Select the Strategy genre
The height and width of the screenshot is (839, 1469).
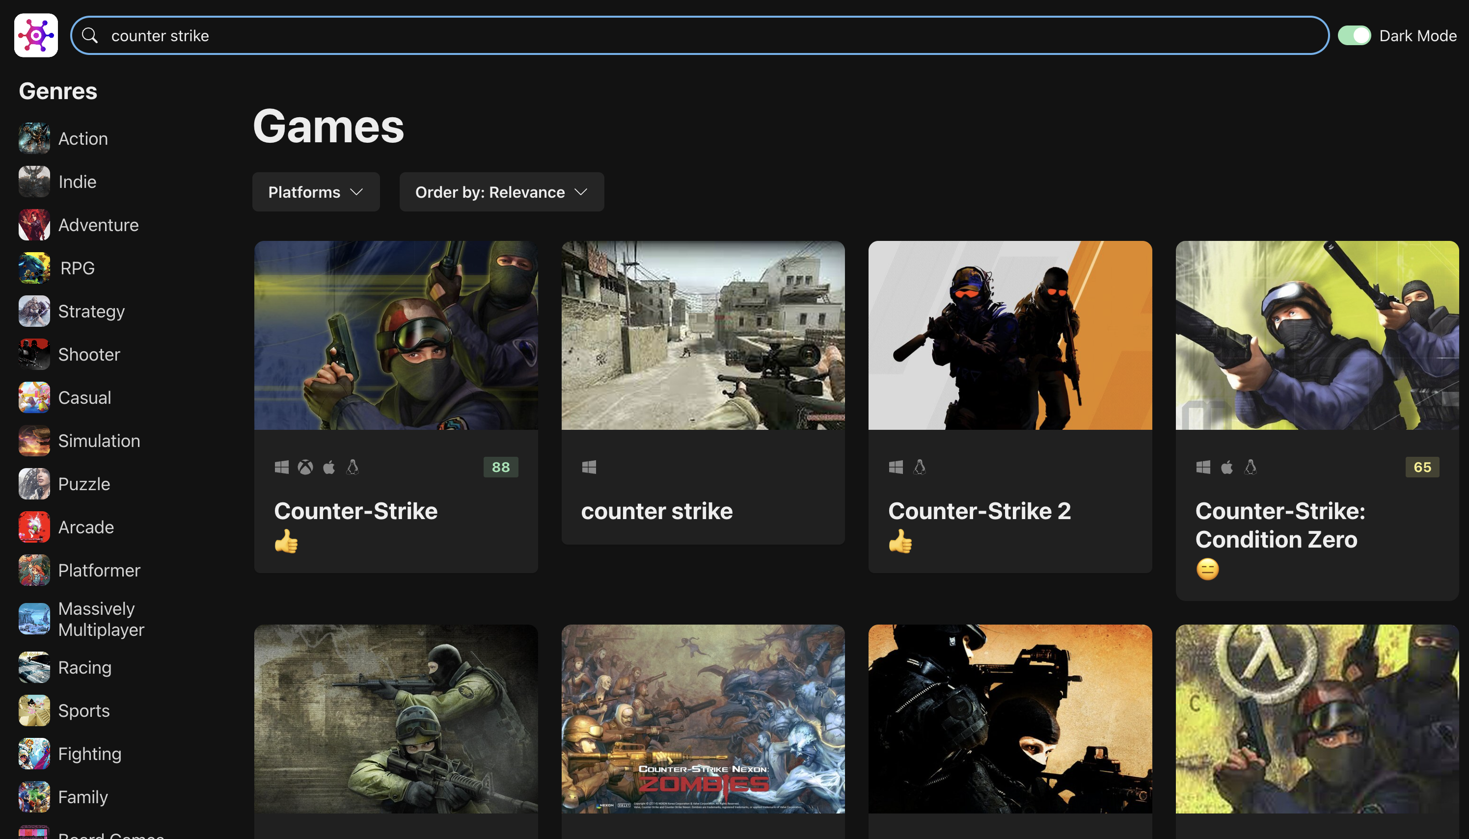92,311
